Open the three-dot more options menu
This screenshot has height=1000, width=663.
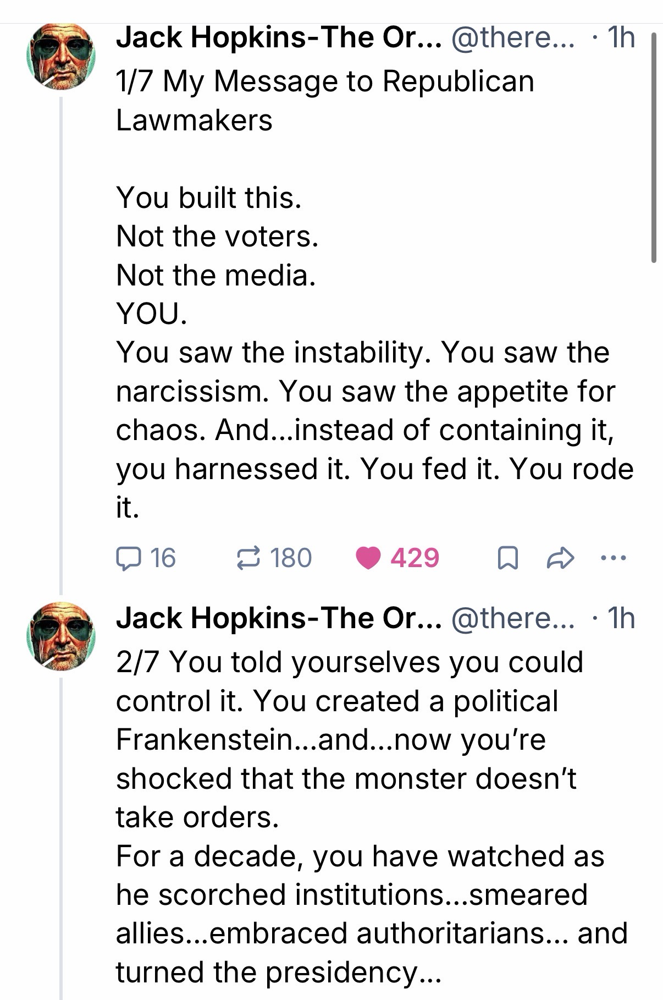pos(613,558)
